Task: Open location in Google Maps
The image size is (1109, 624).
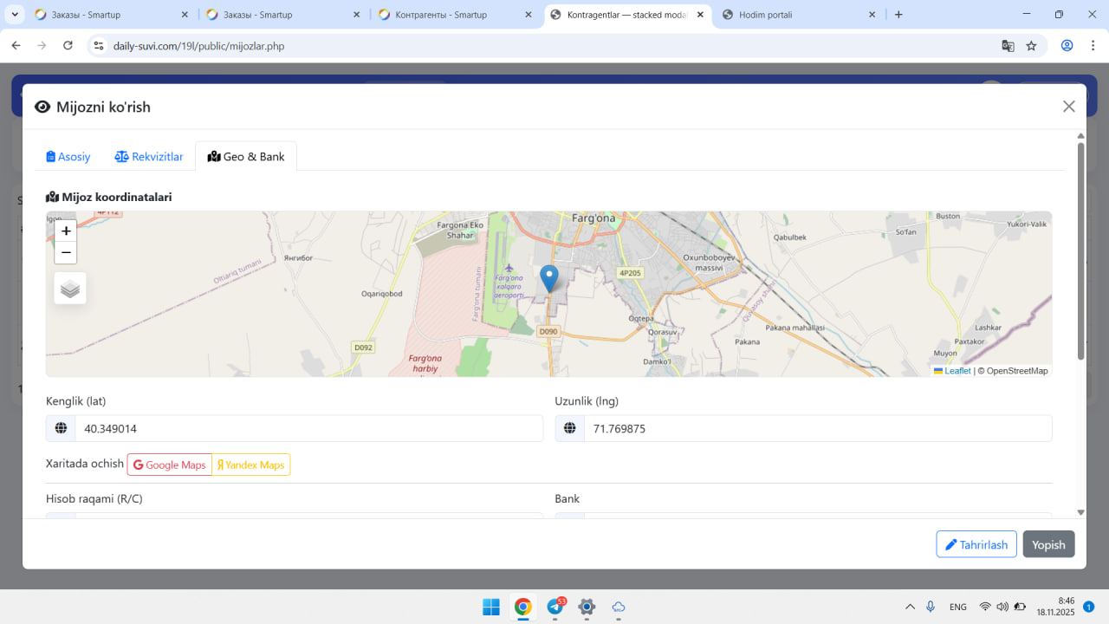Action: [x=170, y=465]
